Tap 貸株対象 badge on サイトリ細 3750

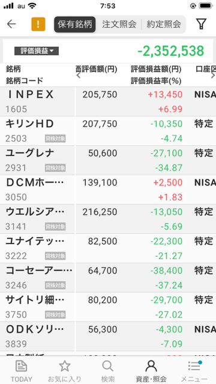point(55,315)
